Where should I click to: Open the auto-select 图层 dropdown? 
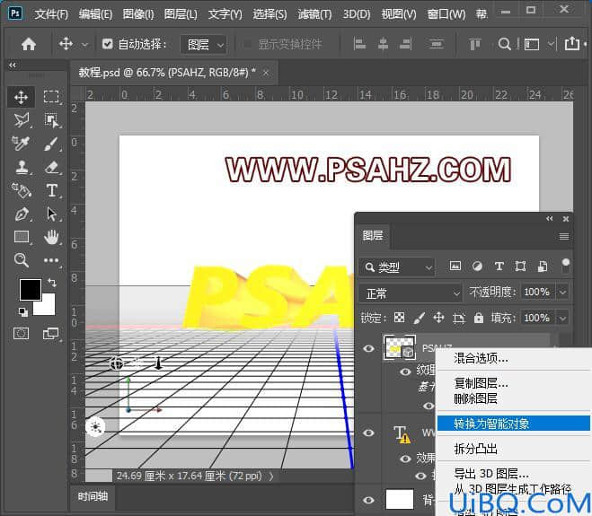click(204, 45)
